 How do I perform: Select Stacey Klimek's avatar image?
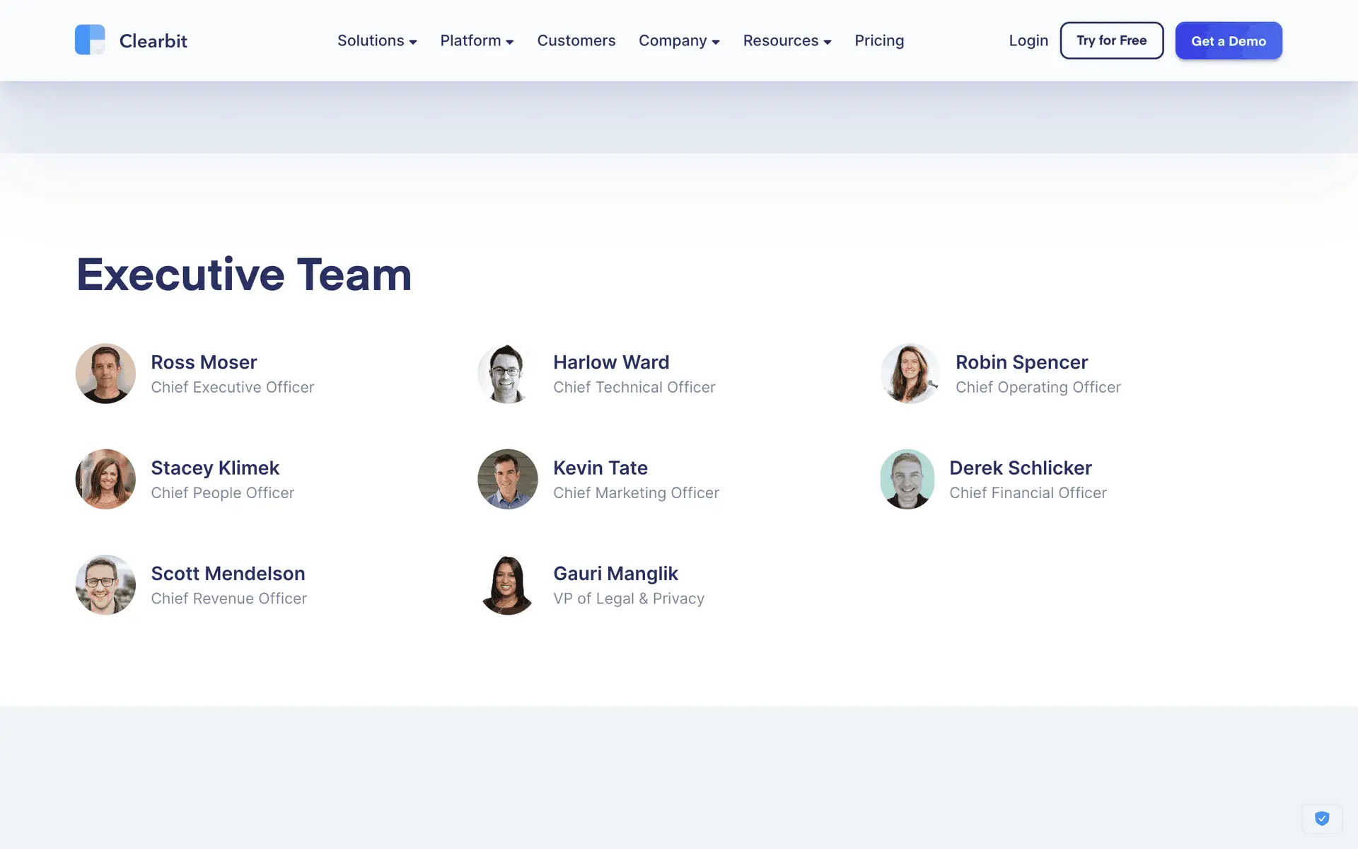pyautogui.click(x=105, y=479)
